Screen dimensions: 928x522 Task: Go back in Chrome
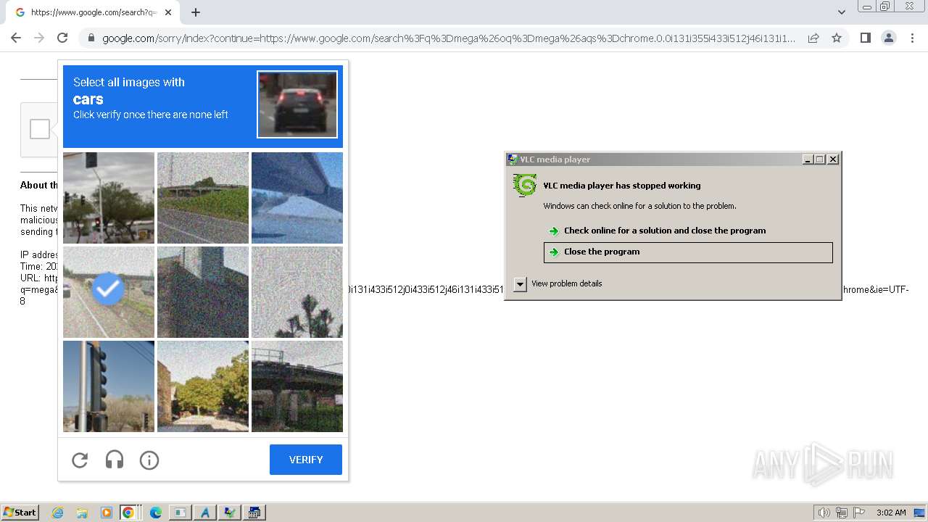coord(16,38)
